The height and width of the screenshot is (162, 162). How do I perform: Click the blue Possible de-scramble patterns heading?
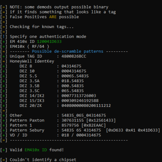pos(68,51)
